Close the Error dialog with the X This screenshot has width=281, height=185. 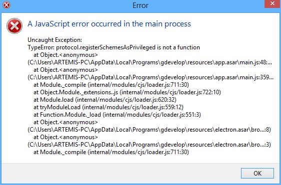point(272,4)
